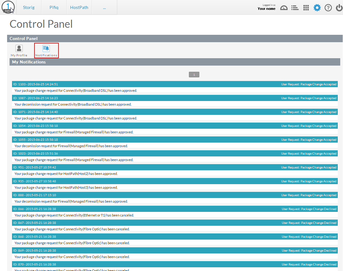Open the dashboard gauge icon
Viewport: 343px width, 271px height.
coord(284,7)
